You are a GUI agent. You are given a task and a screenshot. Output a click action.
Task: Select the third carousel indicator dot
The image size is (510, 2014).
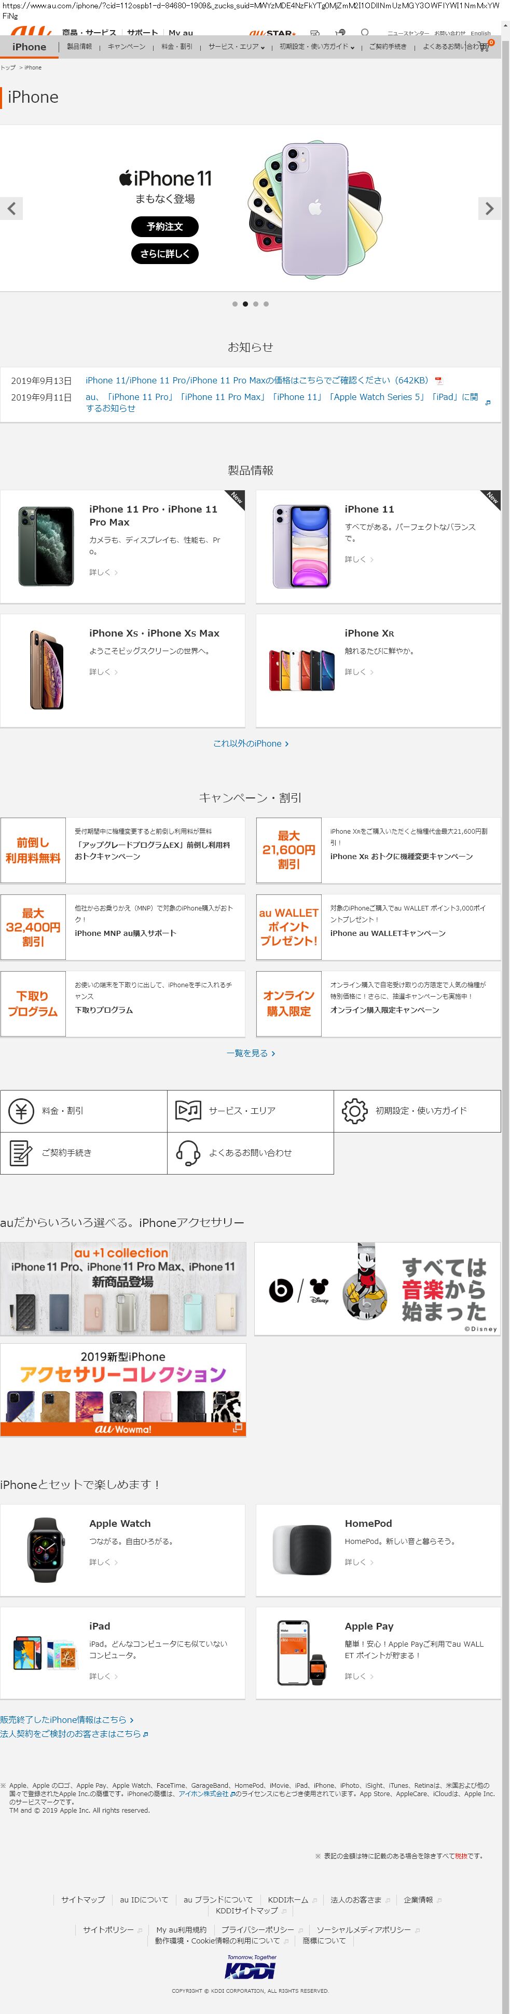click(256, 304)
